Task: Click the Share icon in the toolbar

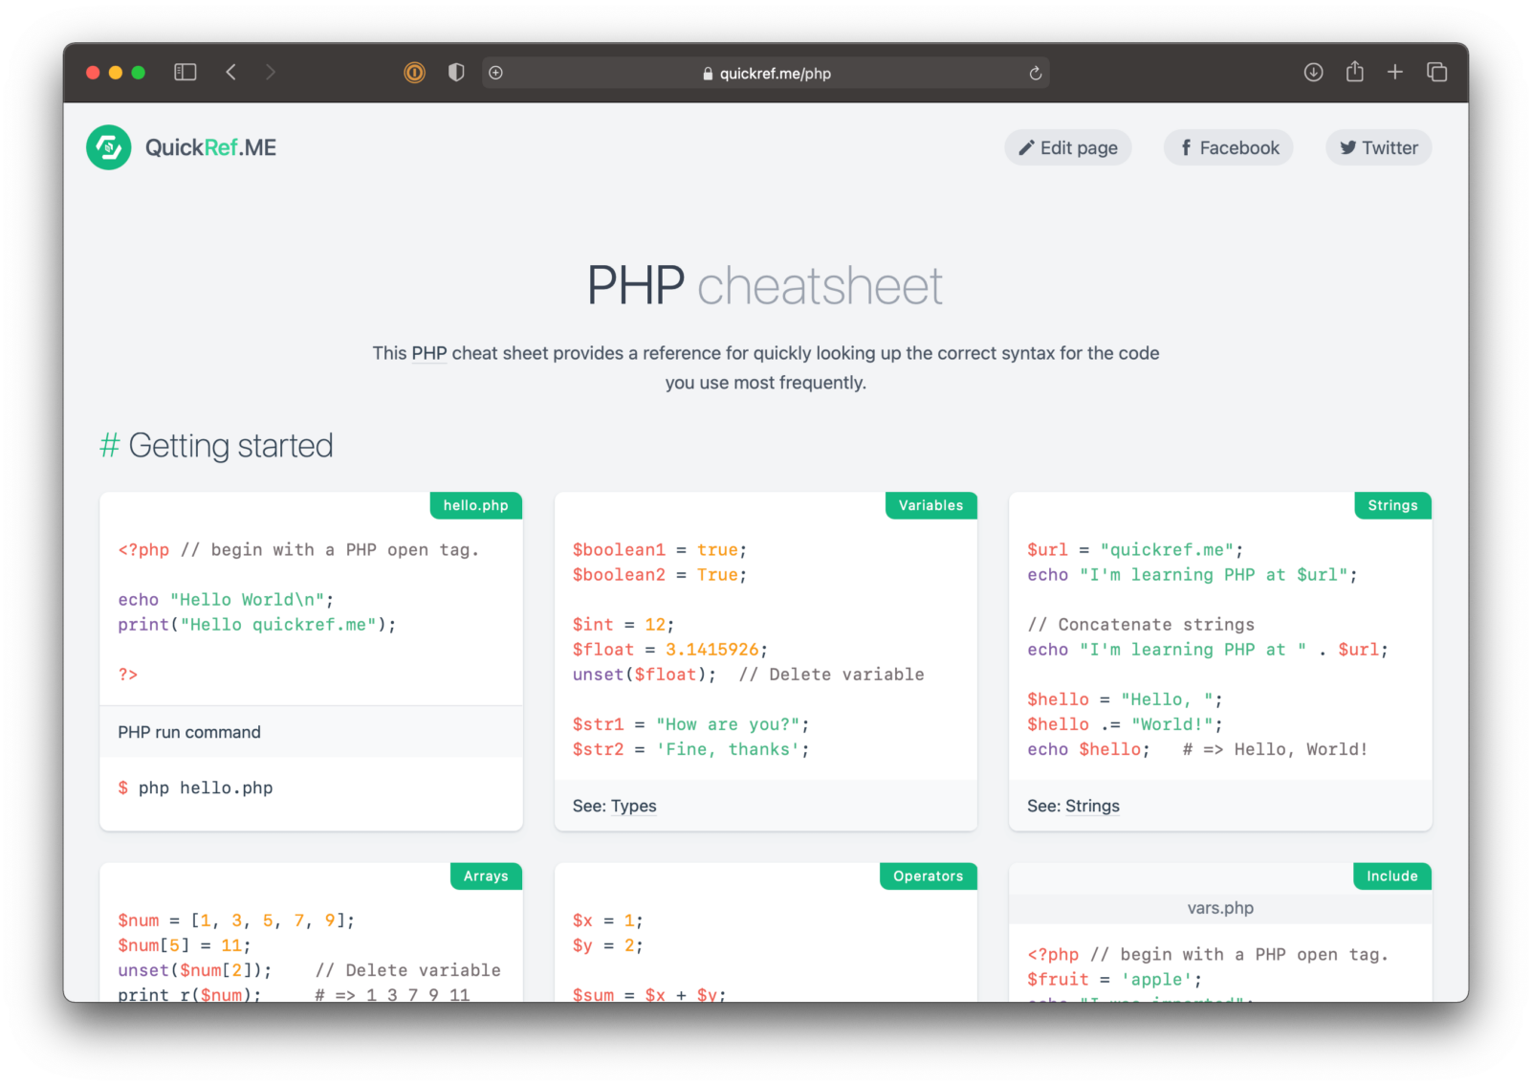Action: [x=1354, y=72]
